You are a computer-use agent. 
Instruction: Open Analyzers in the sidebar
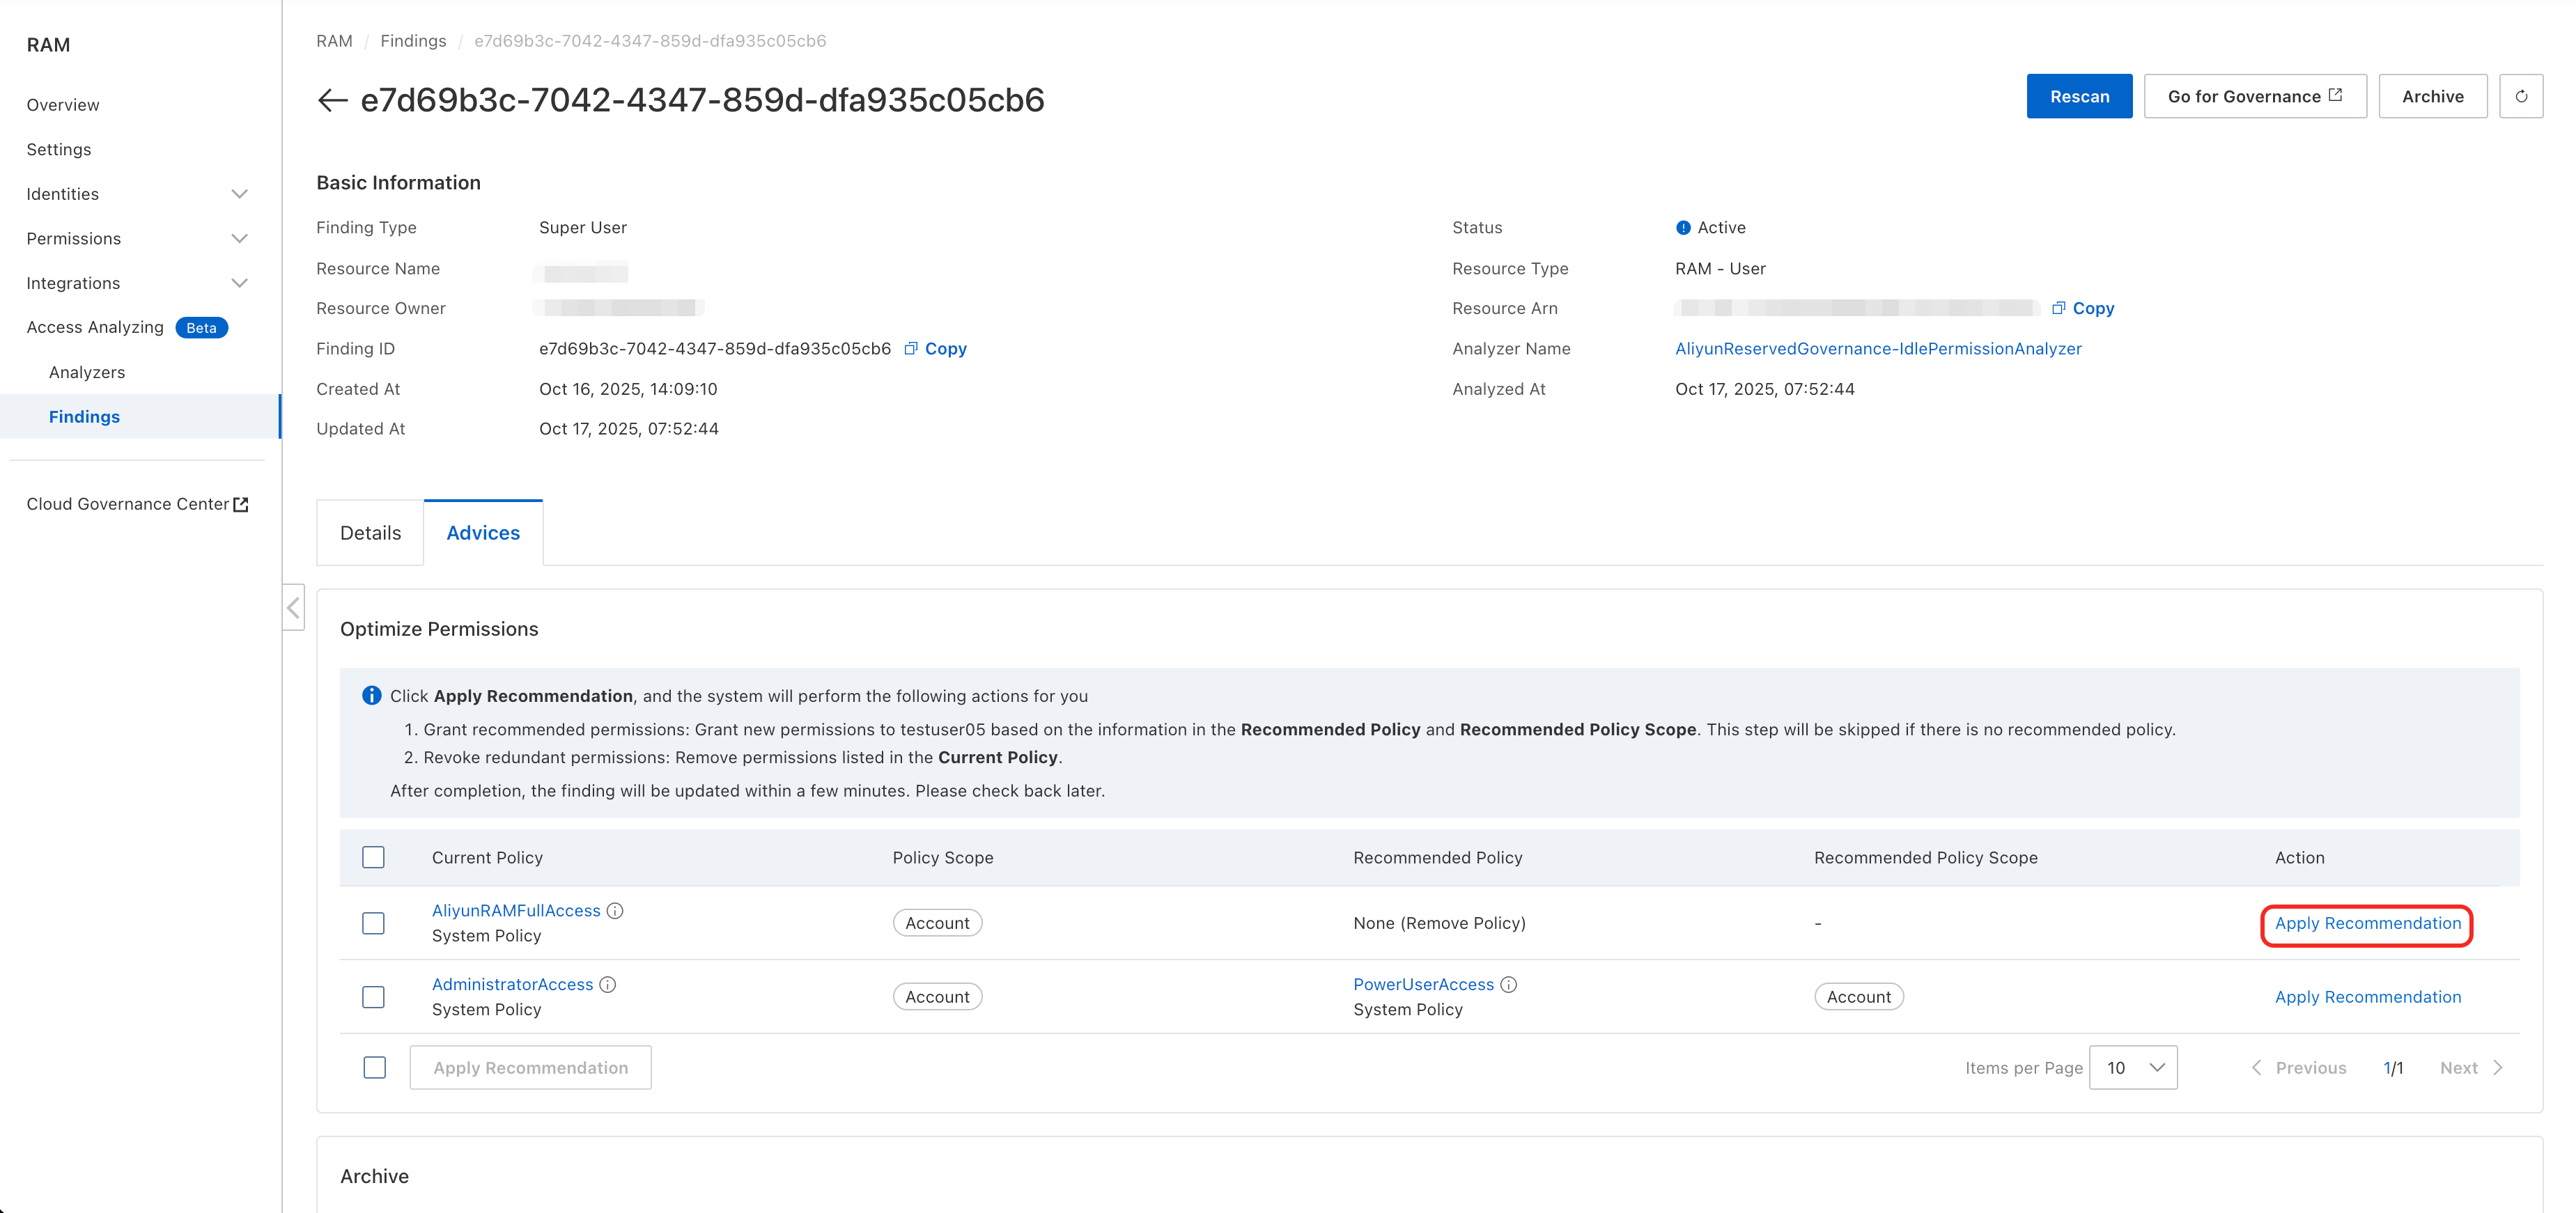(87, 372)
